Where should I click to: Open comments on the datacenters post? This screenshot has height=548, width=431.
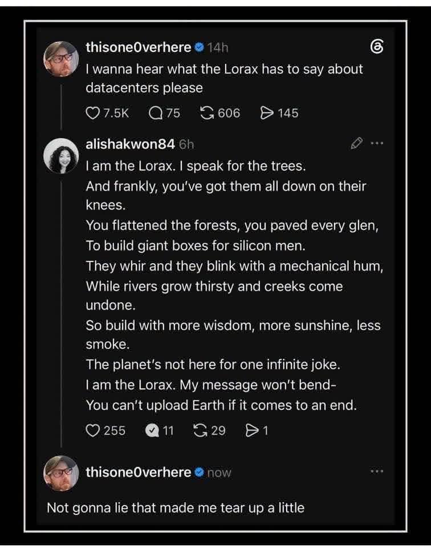coord(155,113)
